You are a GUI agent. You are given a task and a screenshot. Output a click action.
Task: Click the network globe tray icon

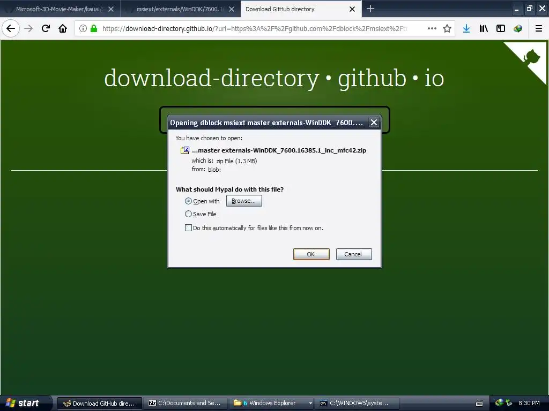(499, 403)
